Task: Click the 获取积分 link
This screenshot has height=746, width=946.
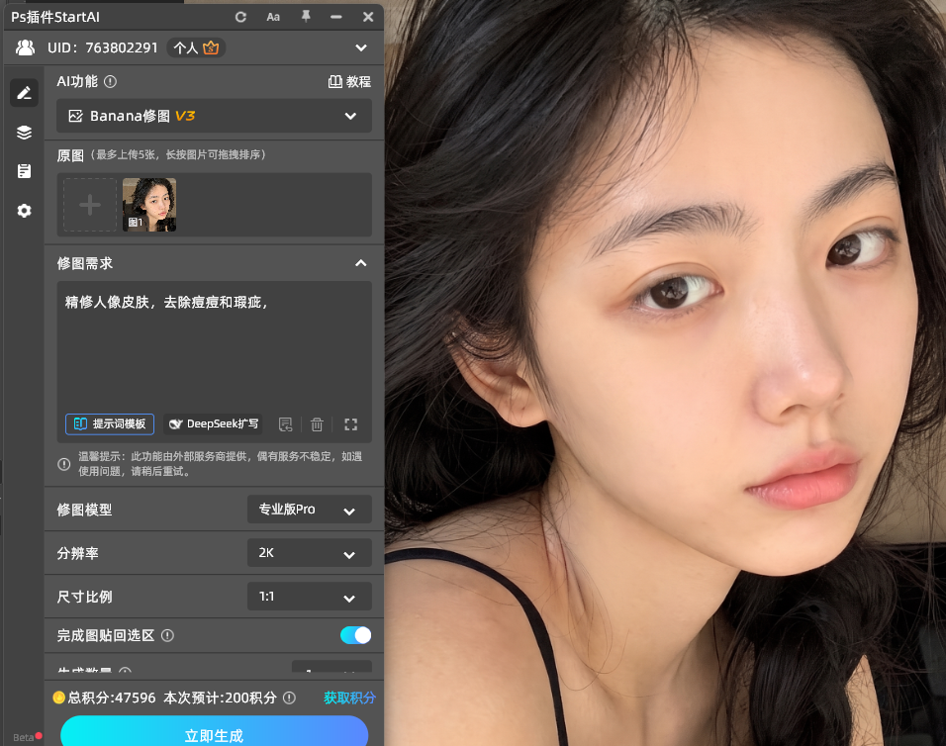Action: point(349,698)
